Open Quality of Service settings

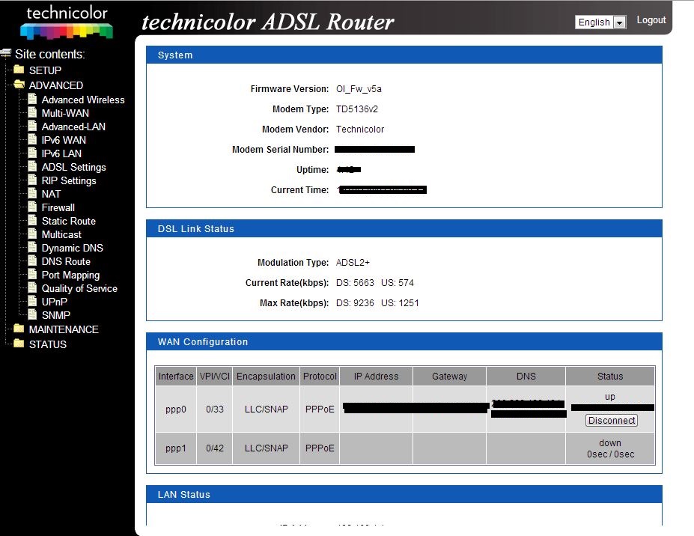pyautogui.click(x=79, y=288)
